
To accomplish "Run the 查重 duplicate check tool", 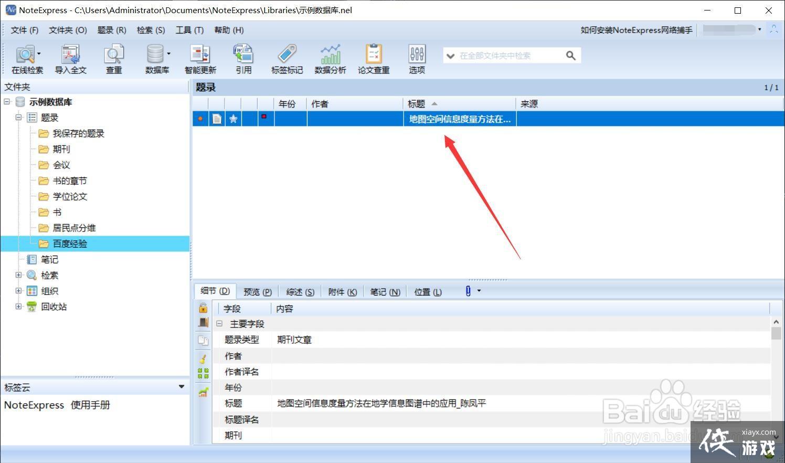I will point(114,59).
